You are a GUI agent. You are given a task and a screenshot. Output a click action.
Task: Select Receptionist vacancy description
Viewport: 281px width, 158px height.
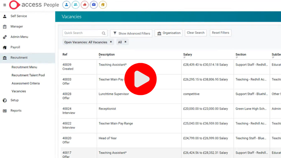(x=107, y=109)
